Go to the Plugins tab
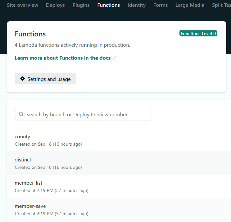This screenshot has height=222, width=231. click(81, 5)
